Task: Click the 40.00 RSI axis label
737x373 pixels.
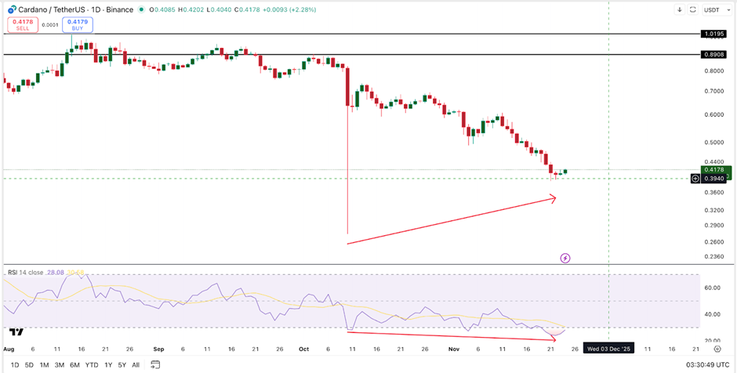Action: [712, 314]
